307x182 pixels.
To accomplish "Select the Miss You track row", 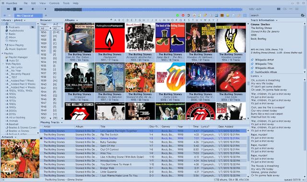I will pos(143,153).
